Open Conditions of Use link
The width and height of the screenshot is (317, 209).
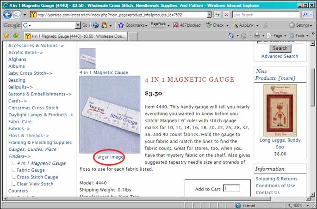point(275,185)
